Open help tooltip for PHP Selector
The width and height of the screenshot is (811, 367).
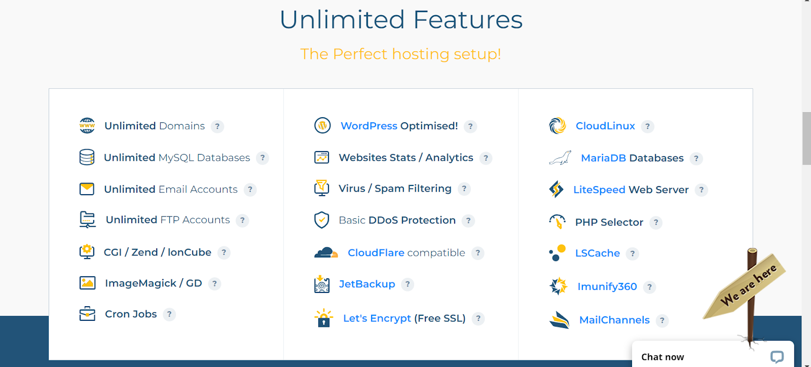(x=656, y=223)
